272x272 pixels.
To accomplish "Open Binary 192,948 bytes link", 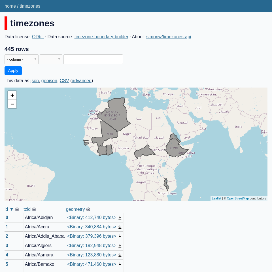I will click(x=92, y=246).
